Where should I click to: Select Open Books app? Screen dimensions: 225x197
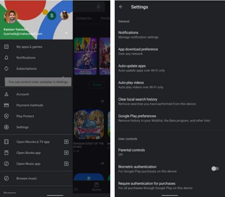pos(36,153)
